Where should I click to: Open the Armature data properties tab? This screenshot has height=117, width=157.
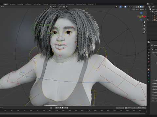(148, 79)
